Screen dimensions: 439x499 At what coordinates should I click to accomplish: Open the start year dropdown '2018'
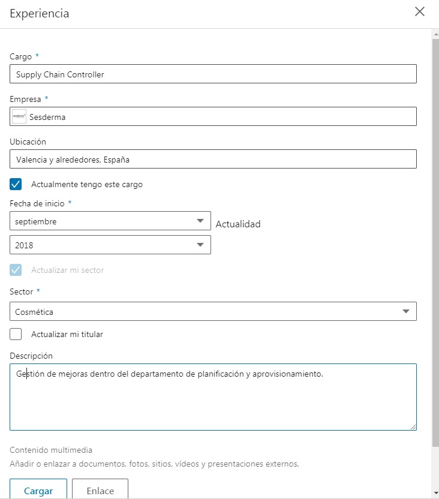coord(110,245)
